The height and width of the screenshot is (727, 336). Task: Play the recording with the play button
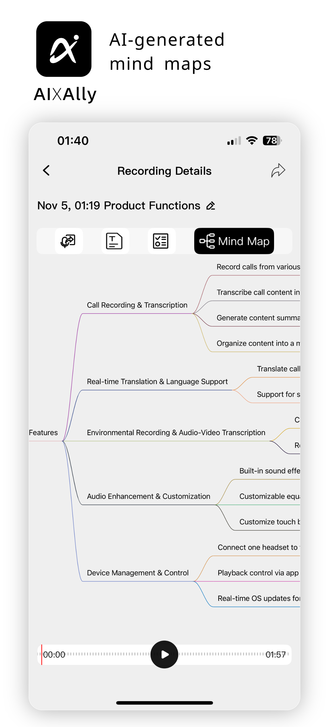pos(164,655)
